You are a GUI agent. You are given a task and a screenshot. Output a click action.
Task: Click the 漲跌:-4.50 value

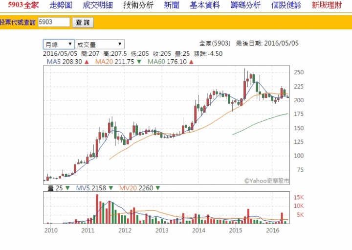pos(208,54)
